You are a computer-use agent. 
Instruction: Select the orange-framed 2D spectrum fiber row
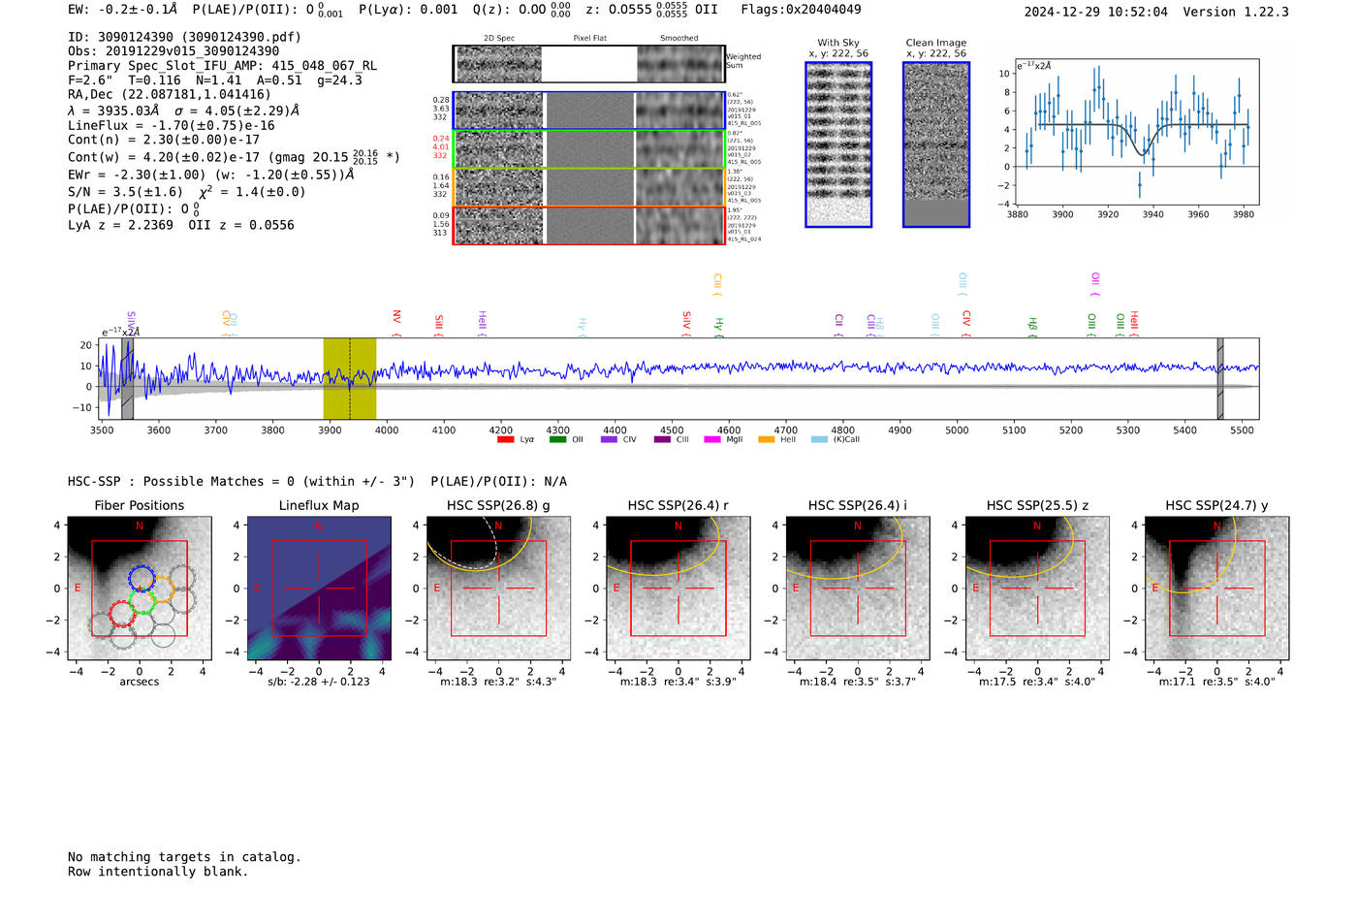pyautogui.click(x=588, y=187)
